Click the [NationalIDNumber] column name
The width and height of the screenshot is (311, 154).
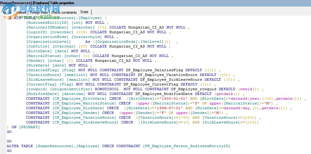click(x=48, y=27)
